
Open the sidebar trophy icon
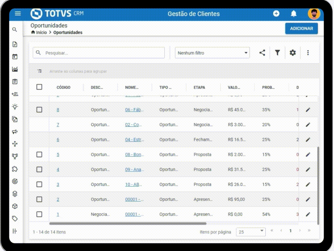click(15, 156)
